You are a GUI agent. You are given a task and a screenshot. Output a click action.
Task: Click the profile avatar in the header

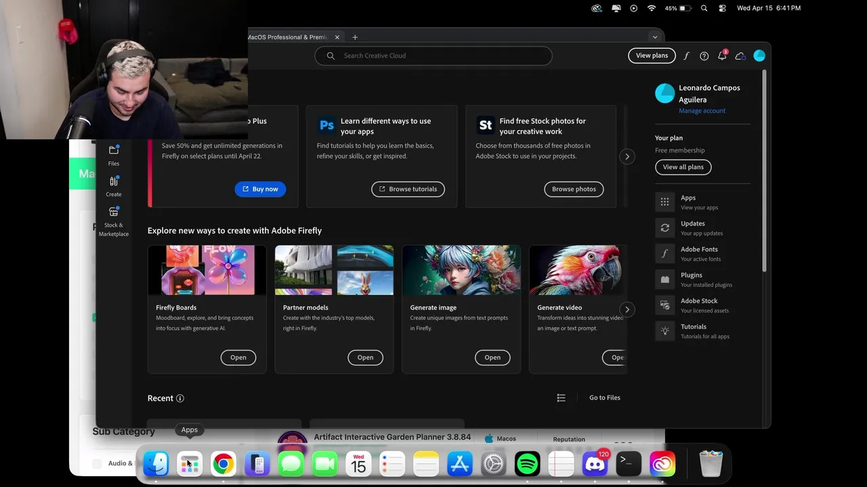pyautogui.click(x=759, y=56)
